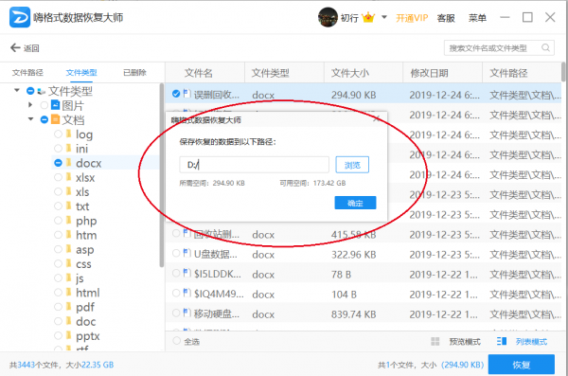Check the $I5LDDK... file row checkbox
This screenshot has height=376, width=568.
pos(176,273)
